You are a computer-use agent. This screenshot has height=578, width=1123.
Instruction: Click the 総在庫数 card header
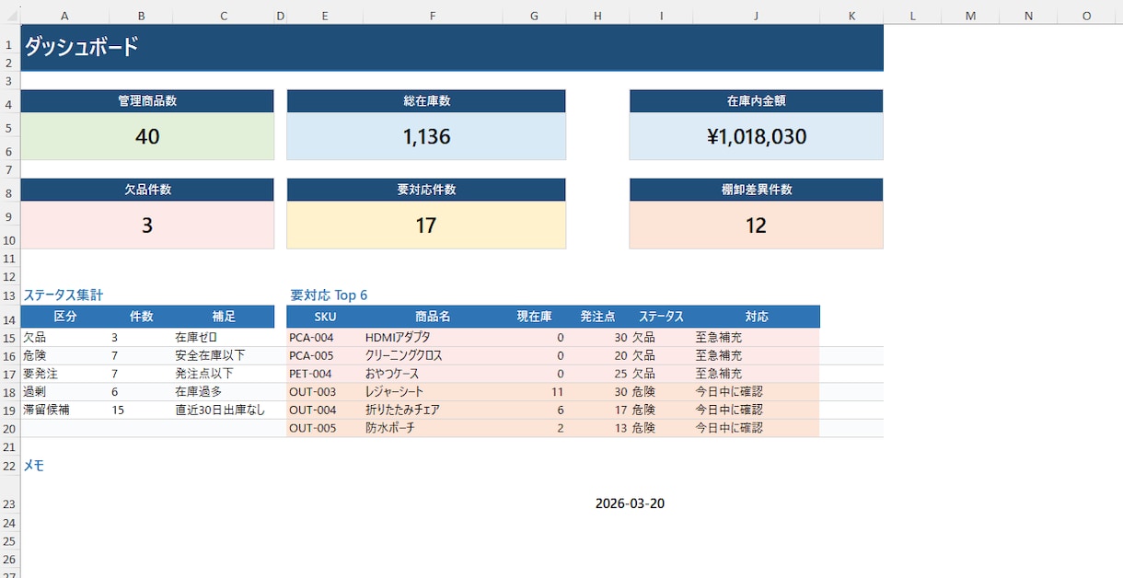coord(426,101)
